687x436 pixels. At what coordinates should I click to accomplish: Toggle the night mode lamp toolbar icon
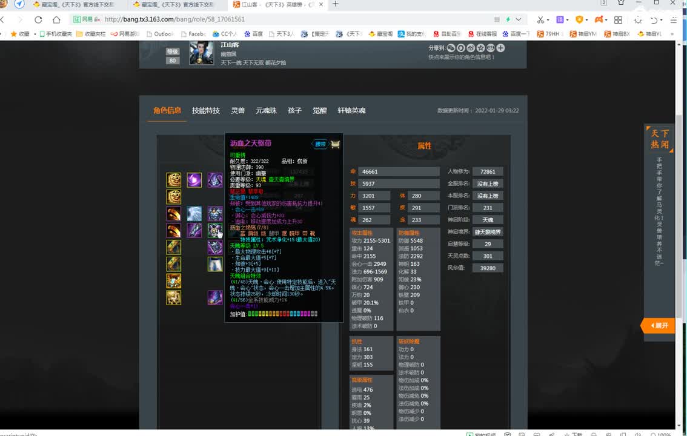coord(639,19)
